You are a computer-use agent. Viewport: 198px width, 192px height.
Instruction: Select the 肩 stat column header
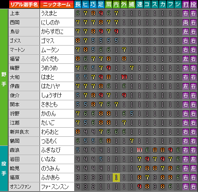[109, 4]
